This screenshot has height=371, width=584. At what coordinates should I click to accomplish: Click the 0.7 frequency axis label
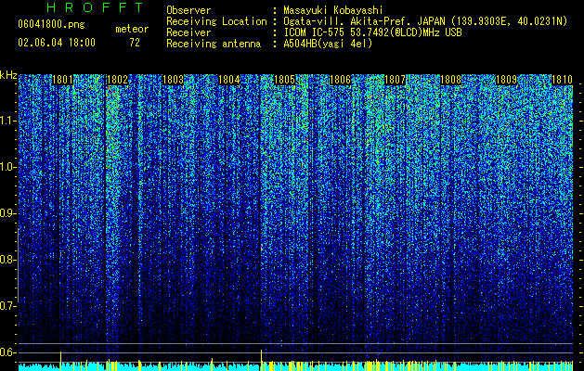pos(8,306)
